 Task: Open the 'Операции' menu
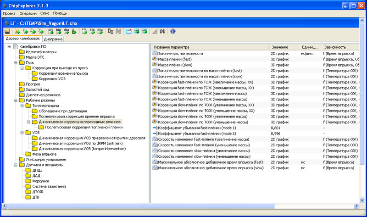[28, 14]
